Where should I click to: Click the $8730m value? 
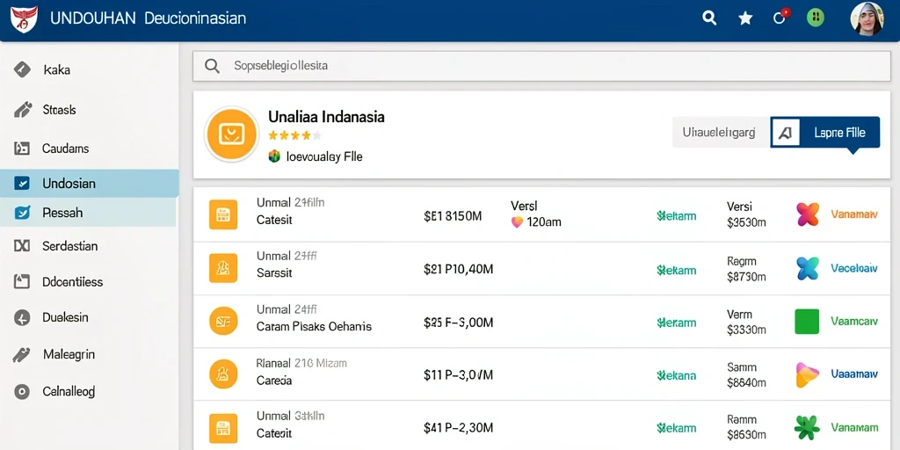tap(746, 277)
